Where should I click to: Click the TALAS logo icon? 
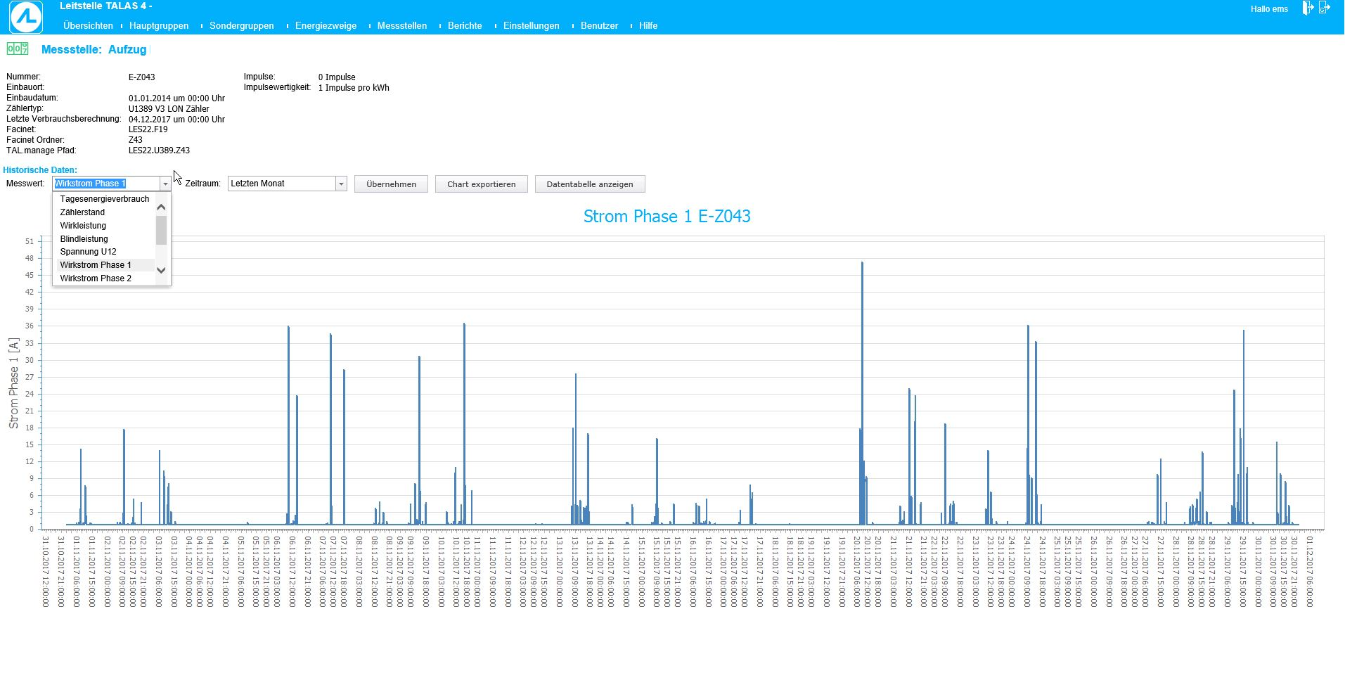click(x=26, y=17)
